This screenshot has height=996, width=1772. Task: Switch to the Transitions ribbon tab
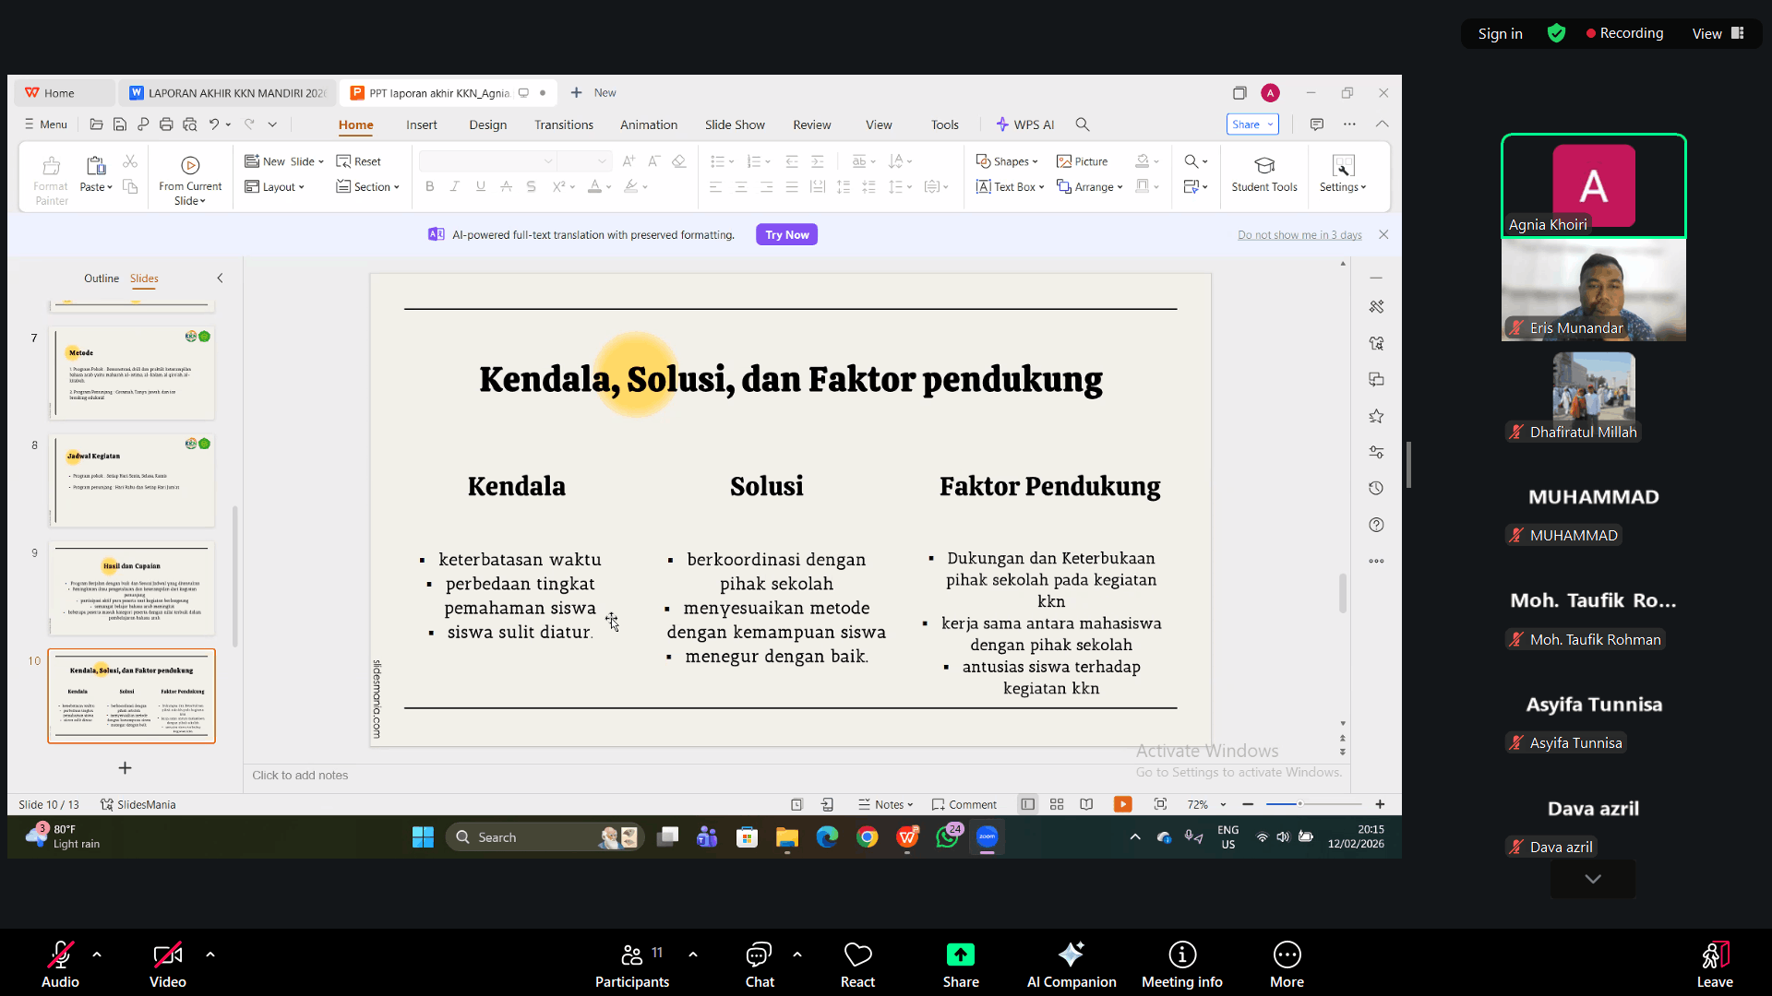click(x=563, y=125)
